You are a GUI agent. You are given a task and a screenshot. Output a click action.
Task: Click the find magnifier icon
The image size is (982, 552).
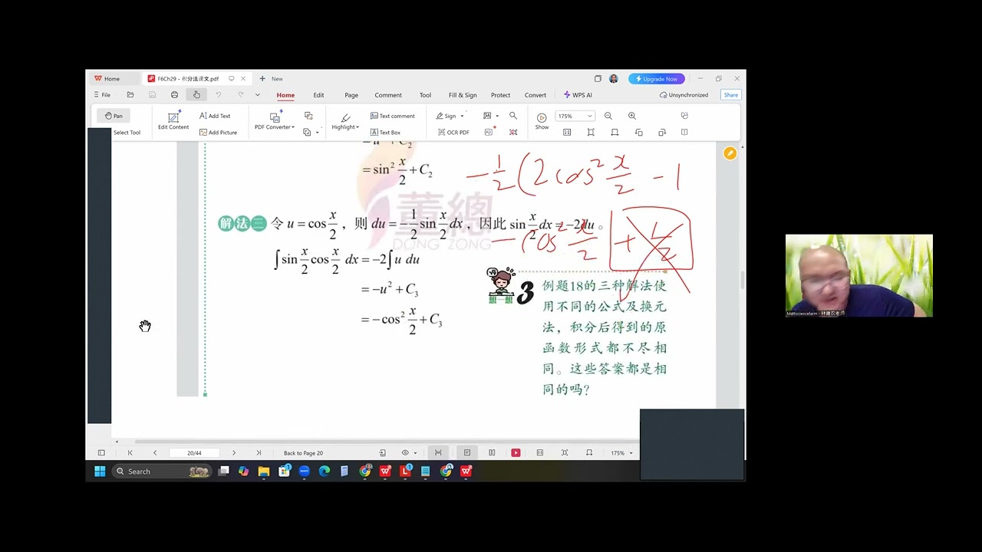point(513,116)
